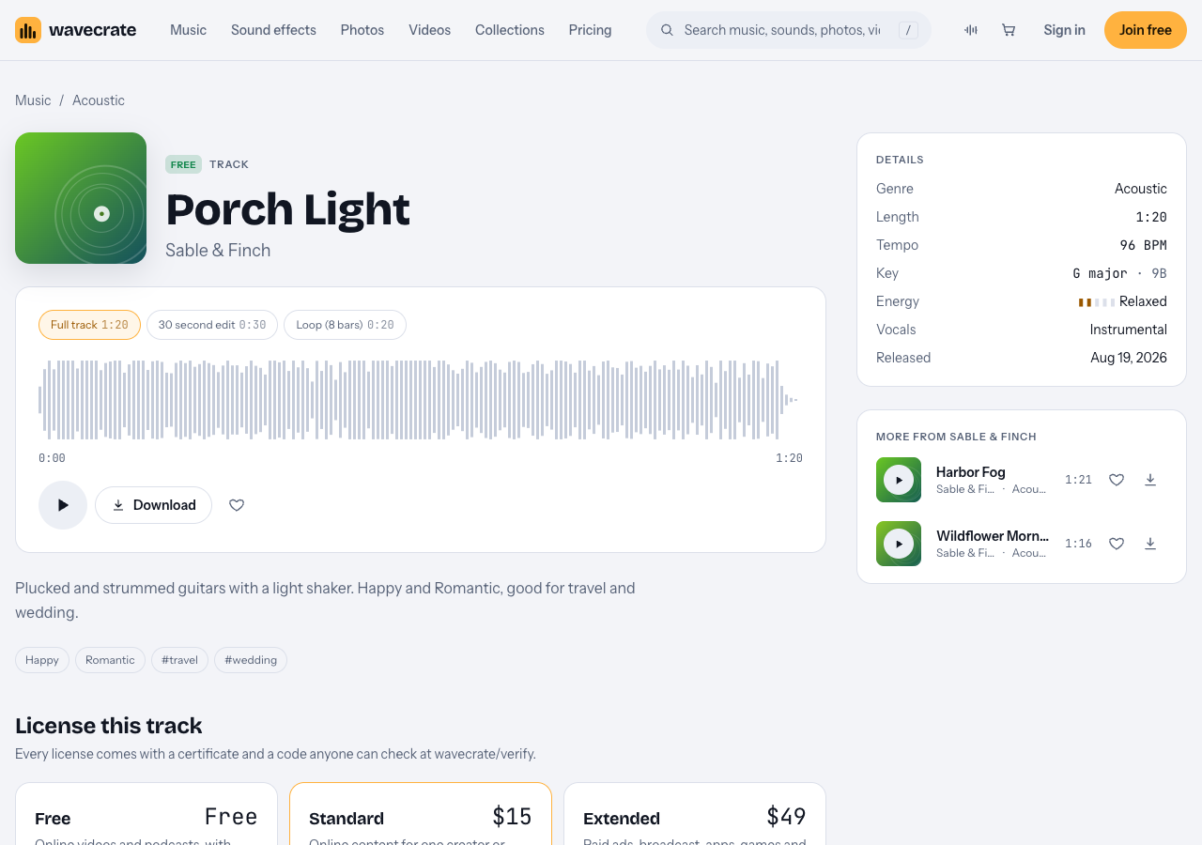Filter by the Romantic tag

point(110,660)
